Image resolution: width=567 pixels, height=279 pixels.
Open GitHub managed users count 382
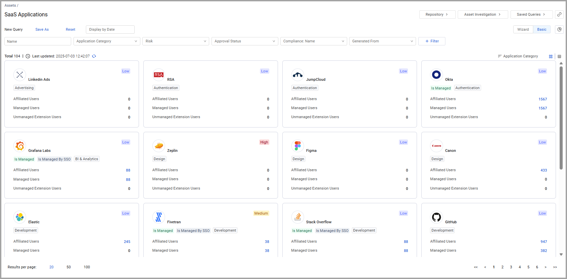click(x=544, y=251)
